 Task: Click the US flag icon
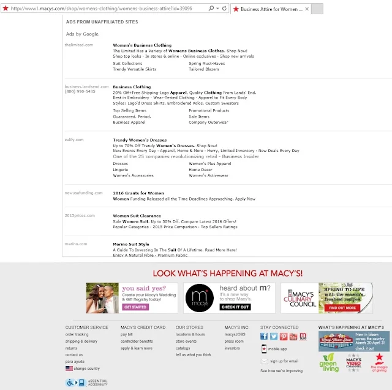pyautogui.click(x=69, y=369)
